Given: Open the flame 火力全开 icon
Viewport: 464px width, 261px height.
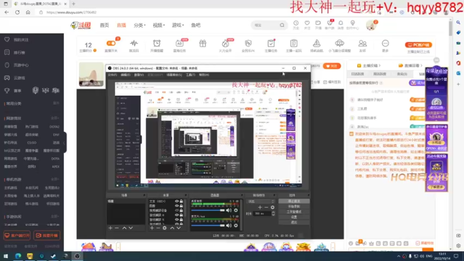Looking at the screenshot, I should click(x=225, y=43).
